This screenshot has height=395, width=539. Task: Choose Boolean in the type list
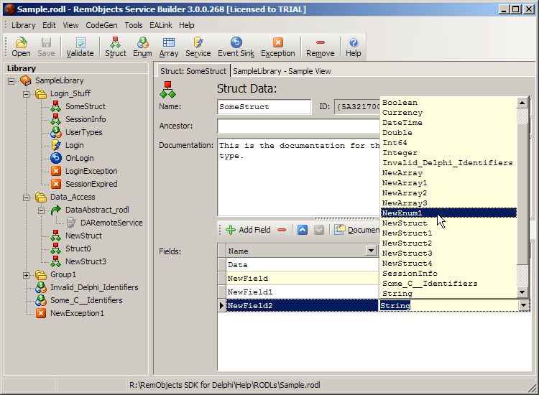(448, 103)
